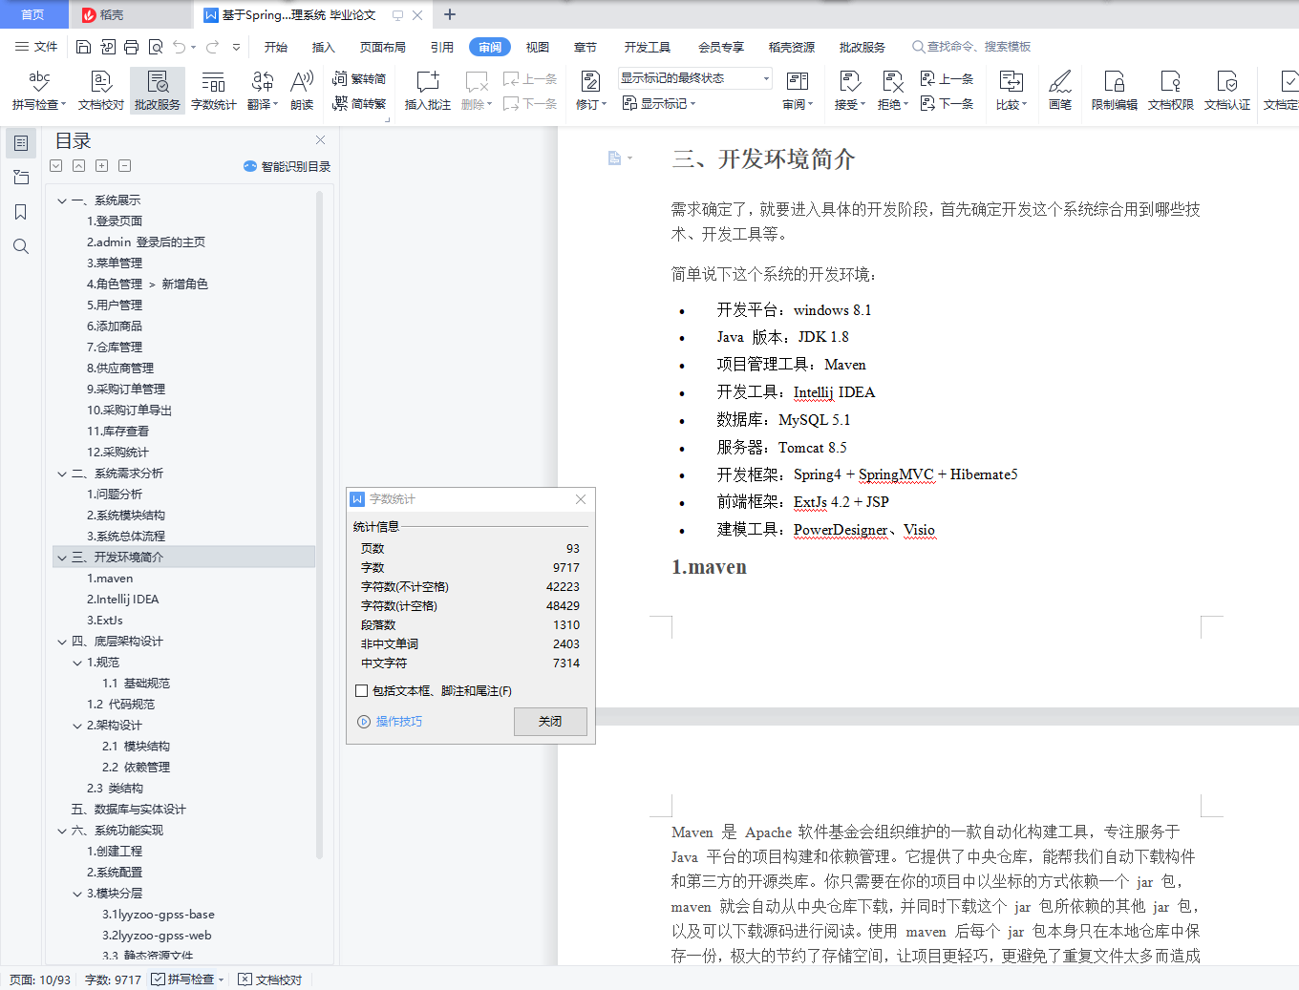The width and height of the screenshot is (1299, 990).
Task: Go to previous revision with 上一条 beside 拒绝
Action: click(947, 79)
